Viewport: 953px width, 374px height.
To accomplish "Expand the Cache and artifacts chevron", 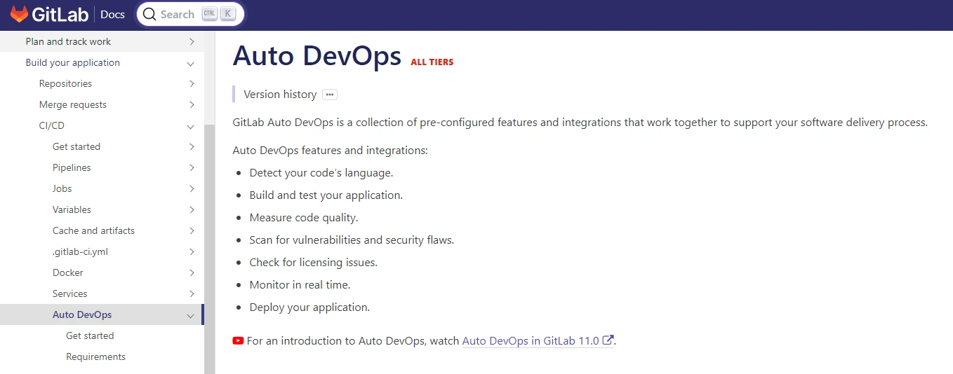I will [192, 230].
